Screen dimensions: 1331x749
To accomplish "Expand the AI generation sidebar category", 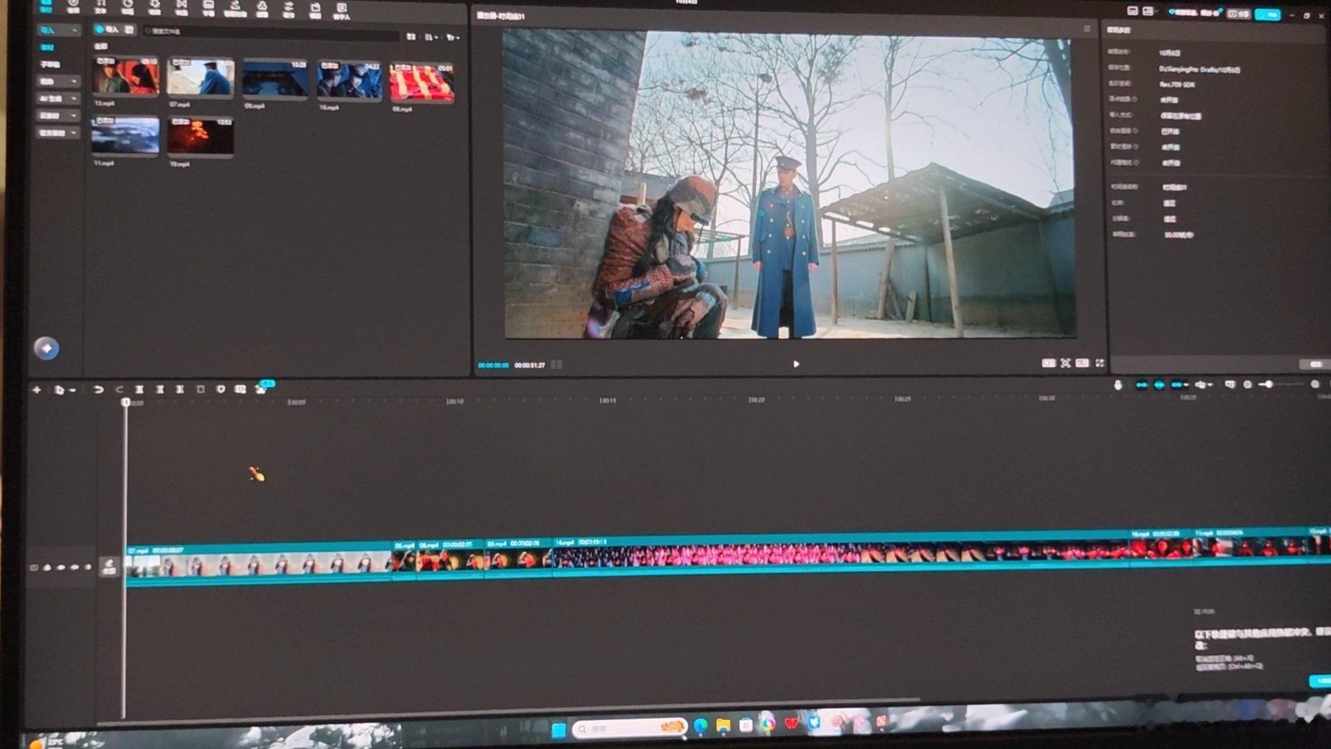I will pyautogui.click(x=58, y=98).
